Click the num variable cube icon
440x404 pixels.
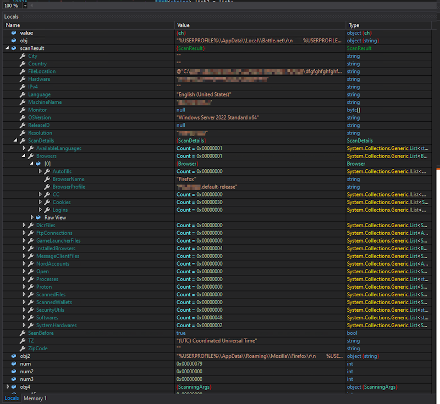click(14, 364)
